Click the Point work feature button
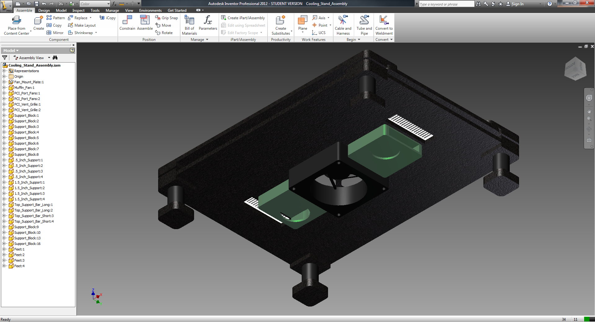 tap(320, 25)
